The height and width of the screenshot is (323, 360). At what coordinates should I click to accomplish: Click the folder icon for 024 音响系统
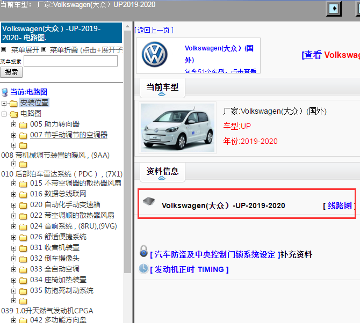tap(23, 227)
